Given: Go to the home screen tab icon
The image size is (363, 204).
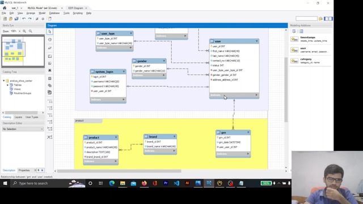Looking at the screenshot, I should coord(5,8).
